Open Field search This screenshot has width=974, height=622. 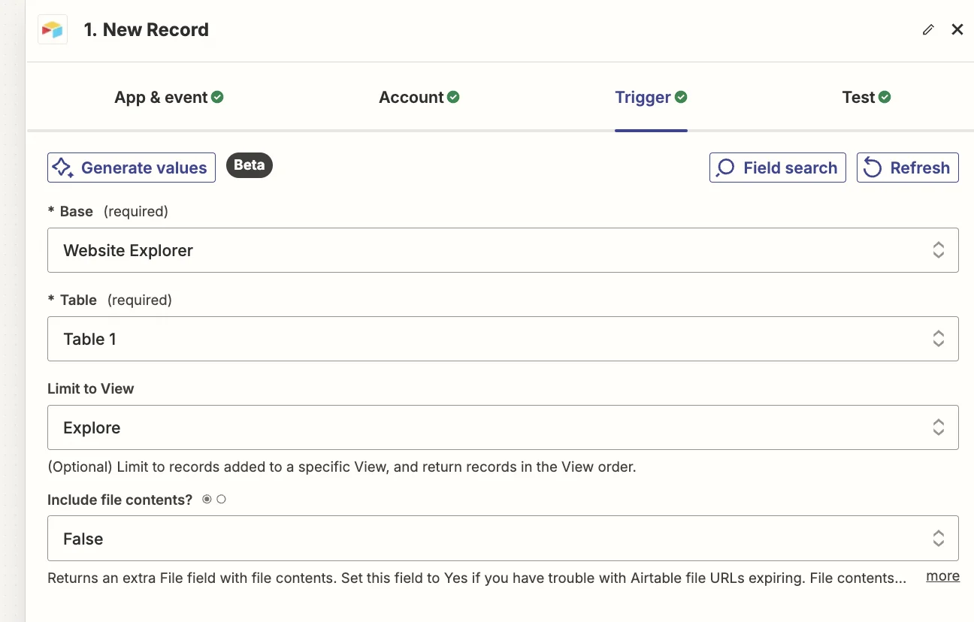[x=778, y=168]
